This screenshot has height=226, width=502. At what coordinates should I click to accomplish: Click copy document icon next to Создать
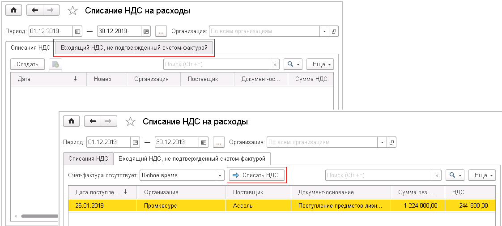55,64
